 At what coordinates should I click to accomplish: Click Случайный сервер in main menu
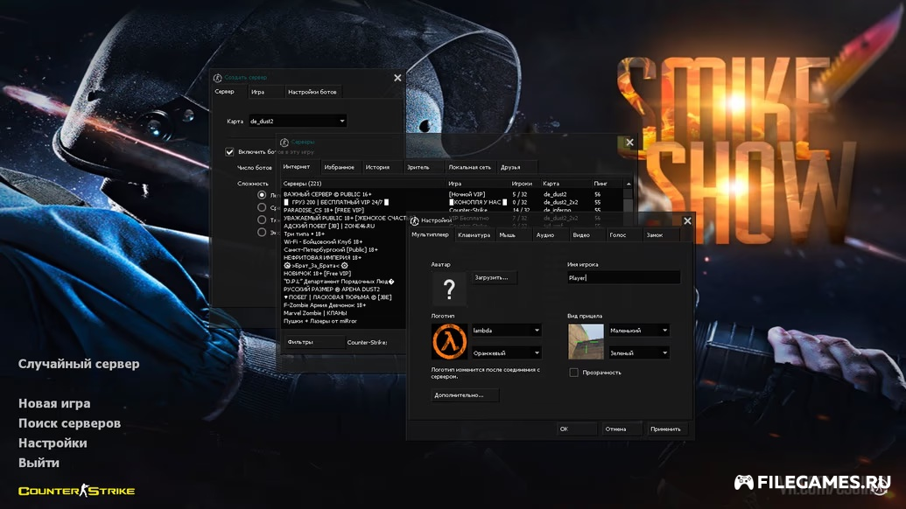79,364
